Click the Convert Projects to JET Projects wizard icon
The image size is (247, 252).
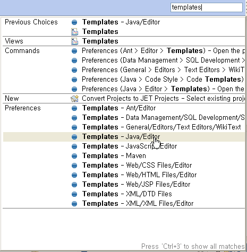click(74, 99)
